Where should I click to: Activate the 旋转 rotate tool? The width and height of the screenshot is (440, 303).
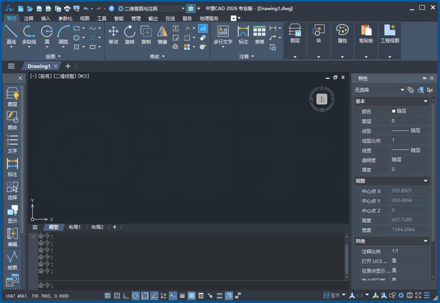point(130,34)
